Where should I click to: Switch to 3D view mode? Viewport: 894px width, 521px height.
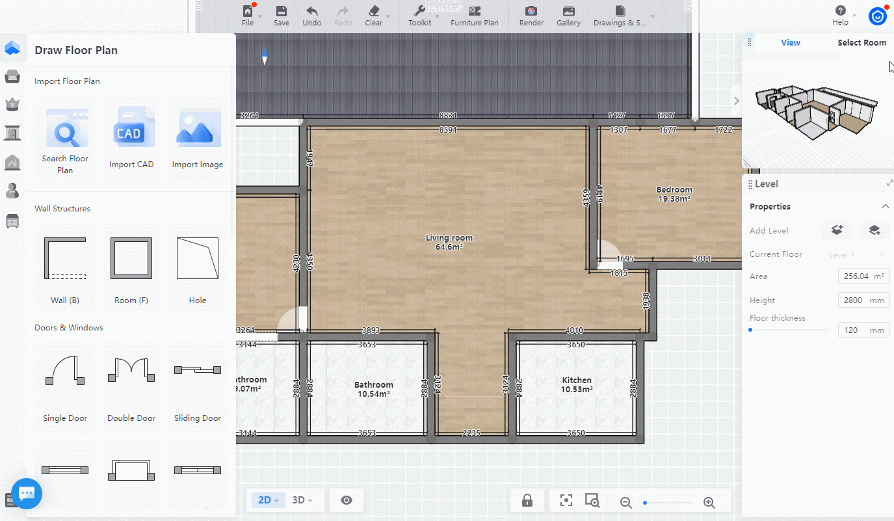298,500
